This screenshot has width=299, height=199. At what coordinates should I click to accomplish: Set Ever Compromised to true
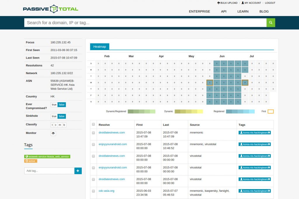pos(54,105)
